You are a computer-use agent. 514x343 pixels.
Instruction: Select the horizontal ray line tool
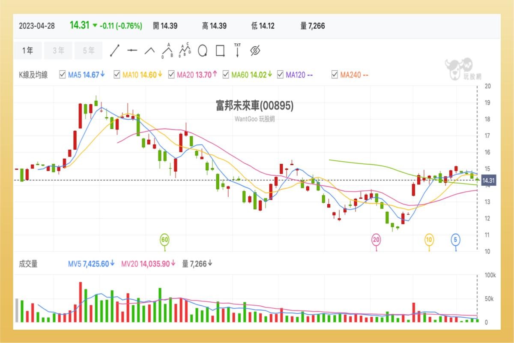132,51
